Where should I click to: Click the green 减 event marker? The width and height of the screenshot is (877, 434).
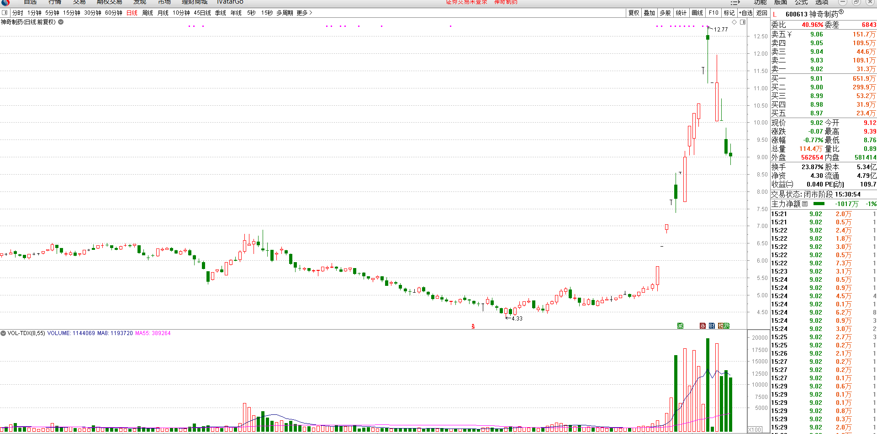click(x=680, y=325)
